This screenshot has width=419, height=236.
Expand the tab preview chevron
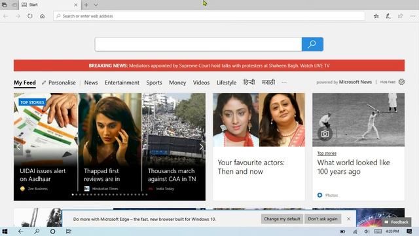click(x=96, y=5)
